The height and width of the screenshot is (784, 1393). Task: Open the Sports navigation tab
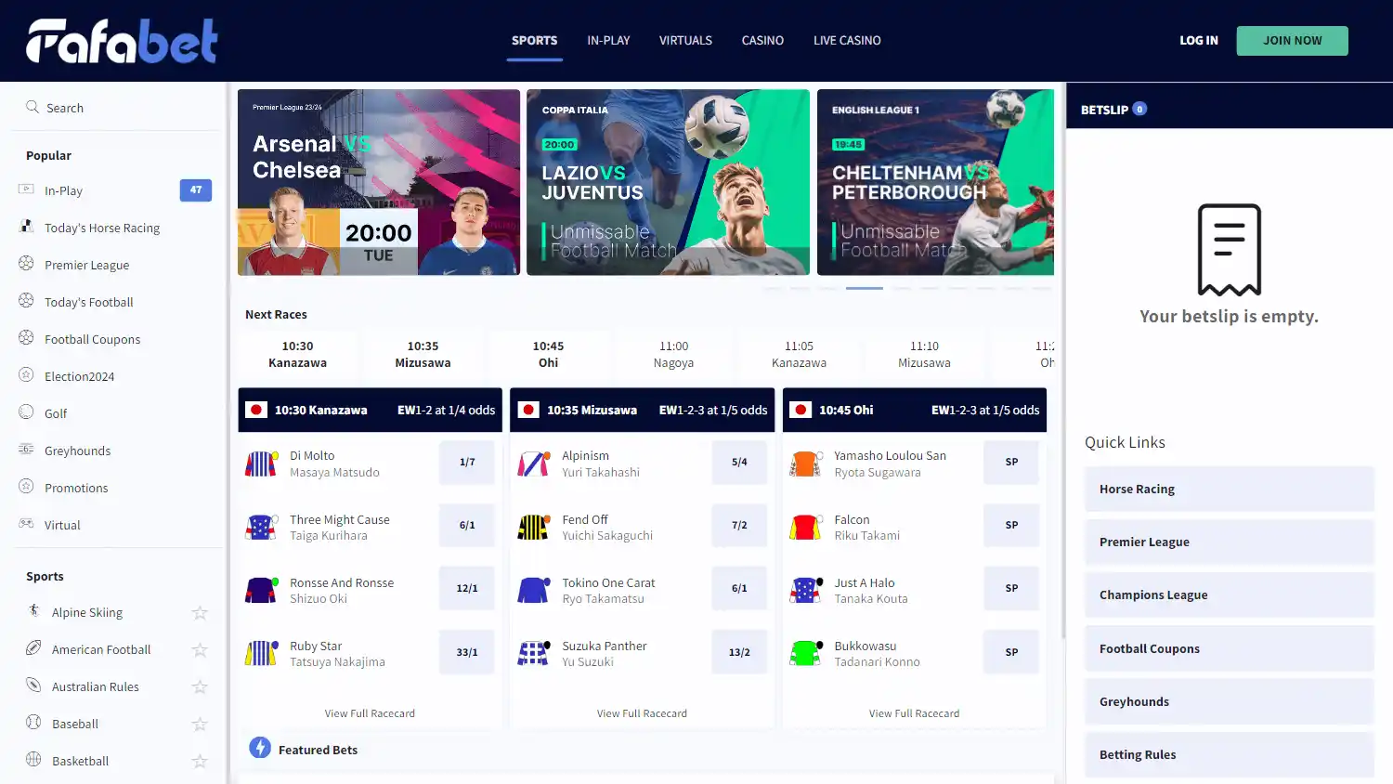535,41
